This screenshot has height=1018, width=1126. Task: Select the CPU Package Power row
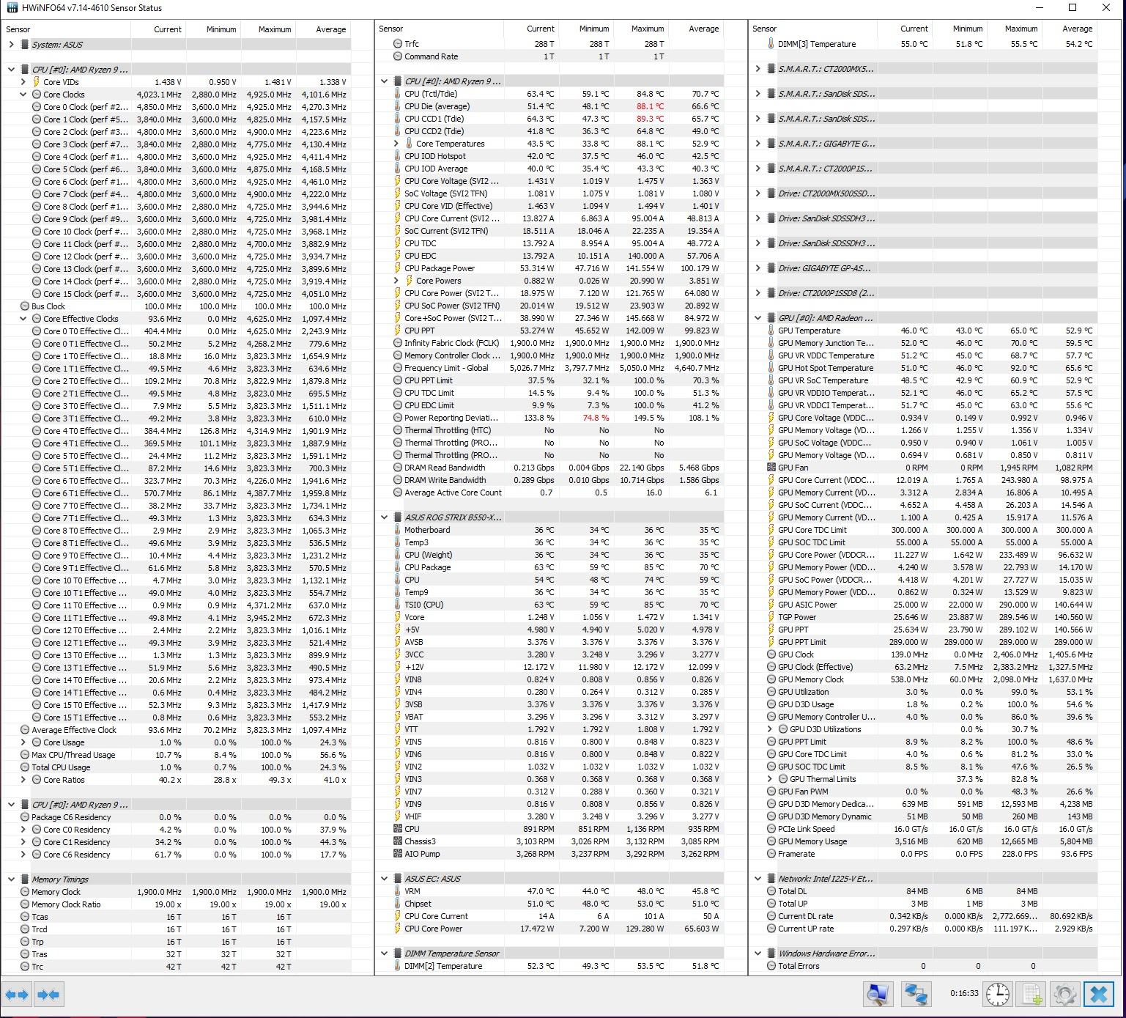(x=549, y=268)
